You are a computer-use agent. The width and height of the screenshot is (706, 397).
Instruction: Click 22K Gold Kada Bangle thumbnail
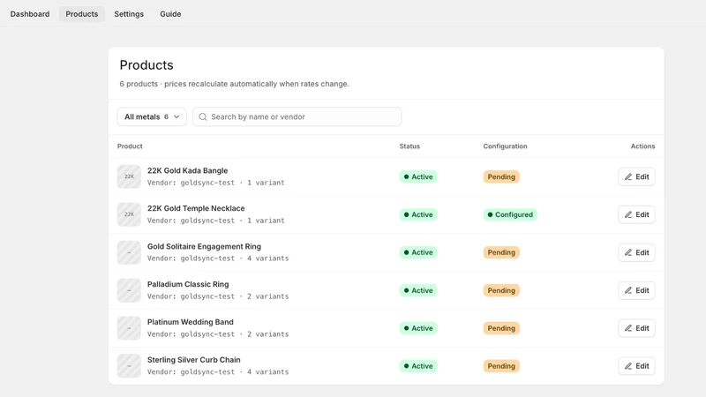[129, 176]
